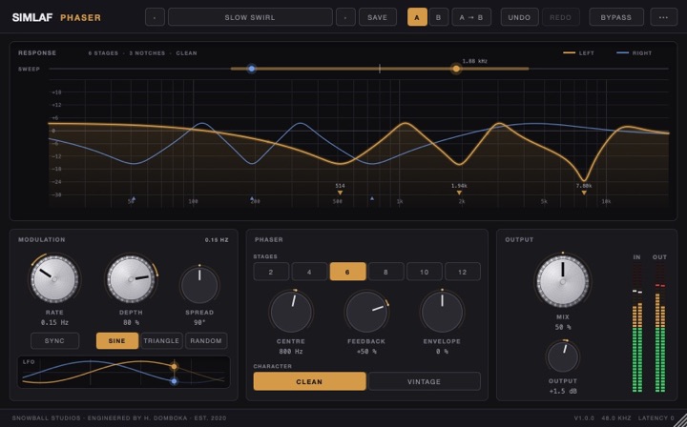Screen dimensions: 687x427
Task: Click the +50 % feedback value
Action: 366,352
